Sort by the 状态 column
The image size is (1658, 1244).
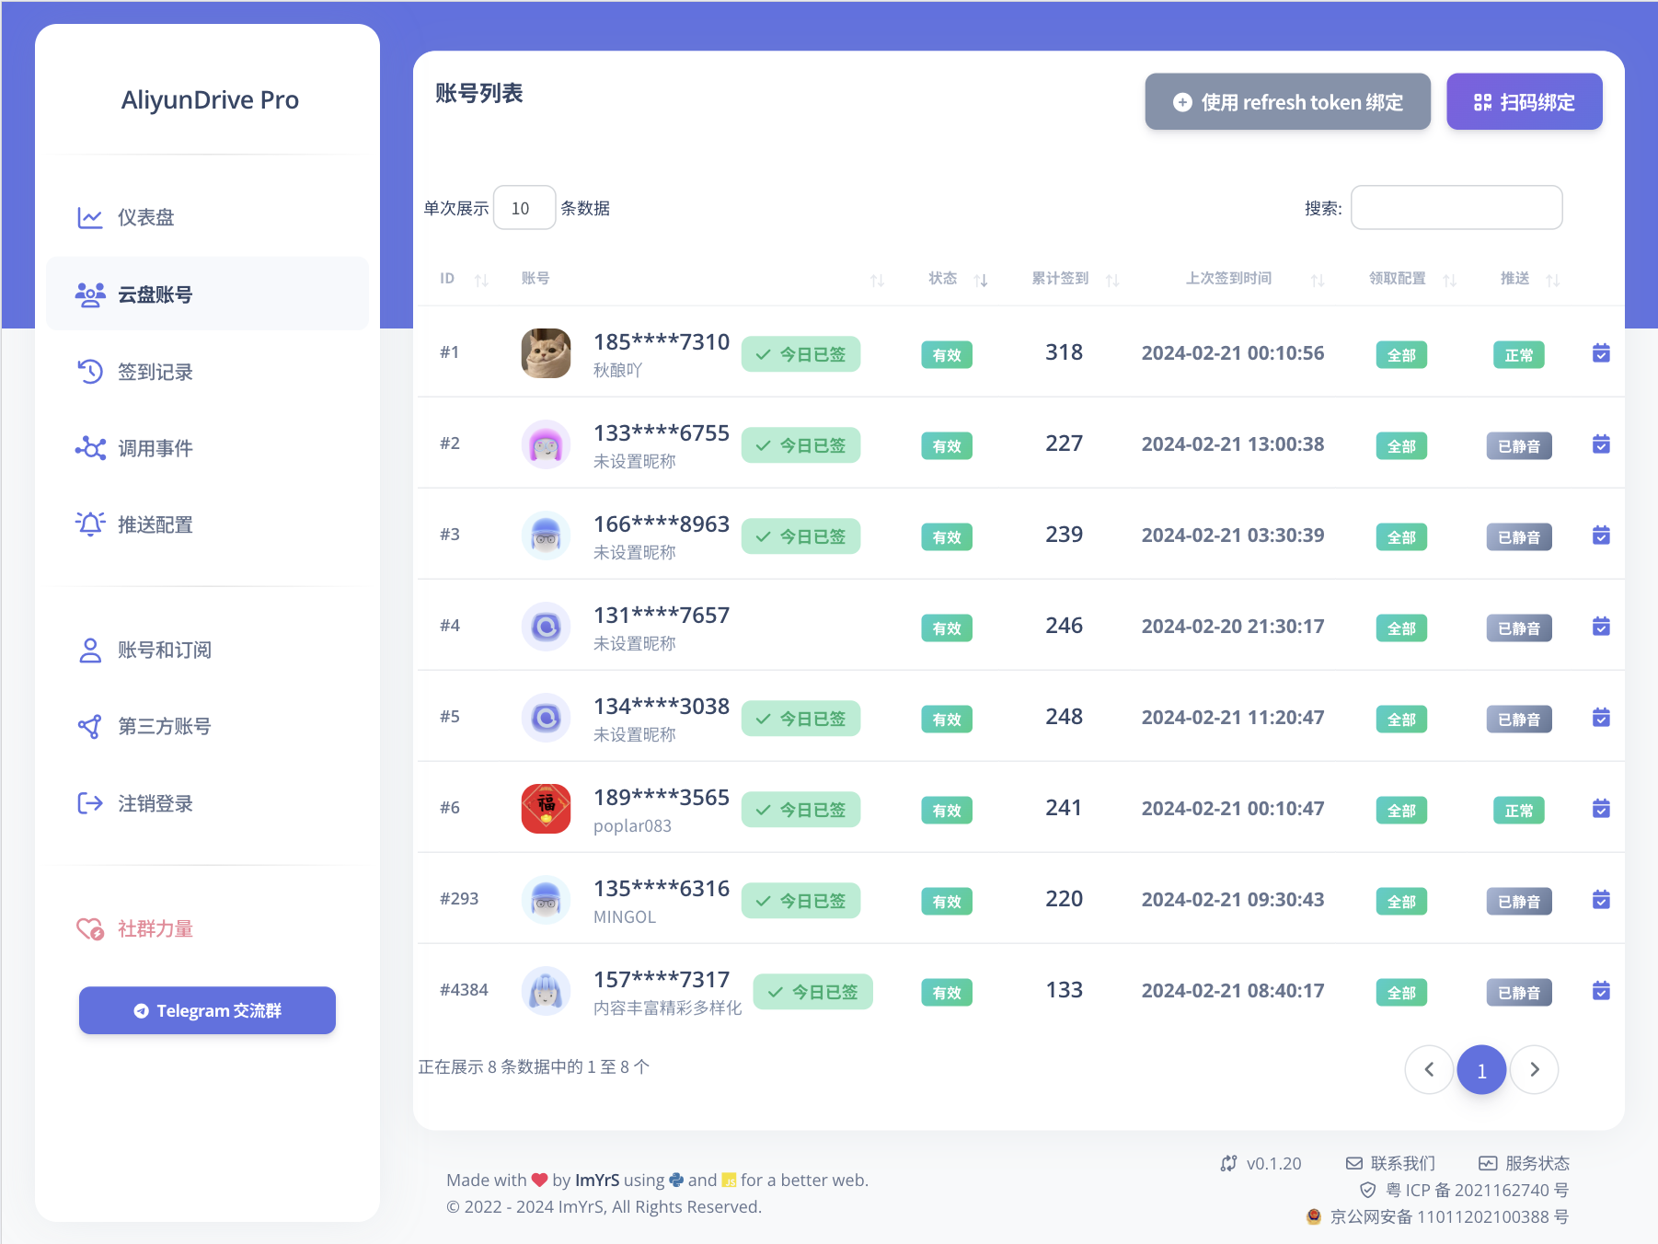click(x=981, y=280)
